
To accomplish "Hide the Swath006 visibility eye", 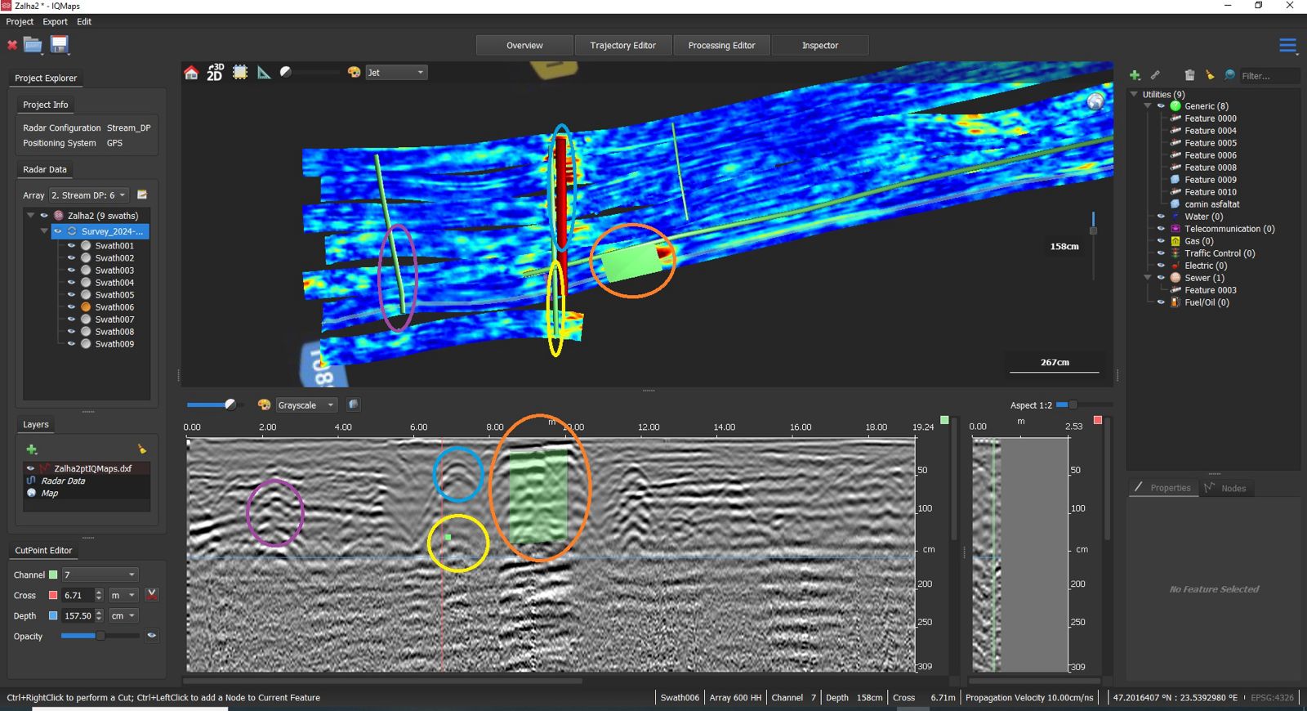I will pyautogui.click(x=72, y=307).
